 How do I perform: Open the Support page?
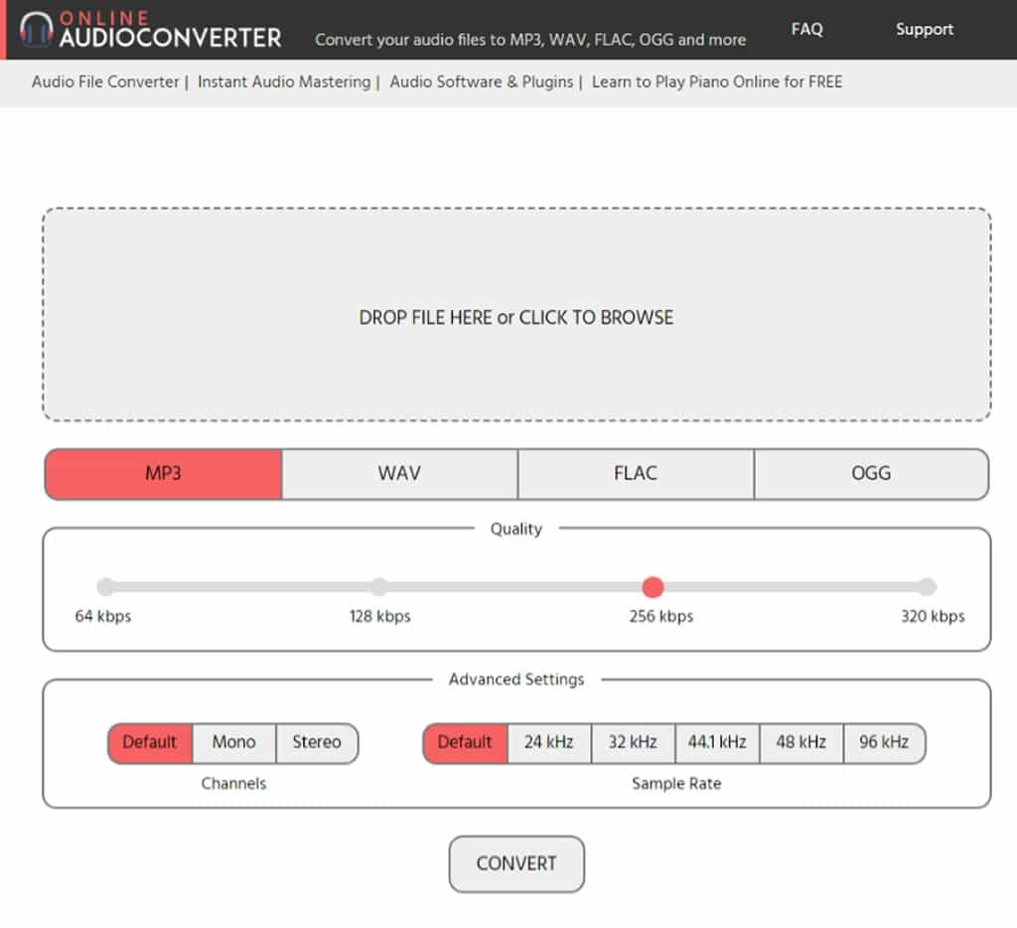click(x=924, y=29)
